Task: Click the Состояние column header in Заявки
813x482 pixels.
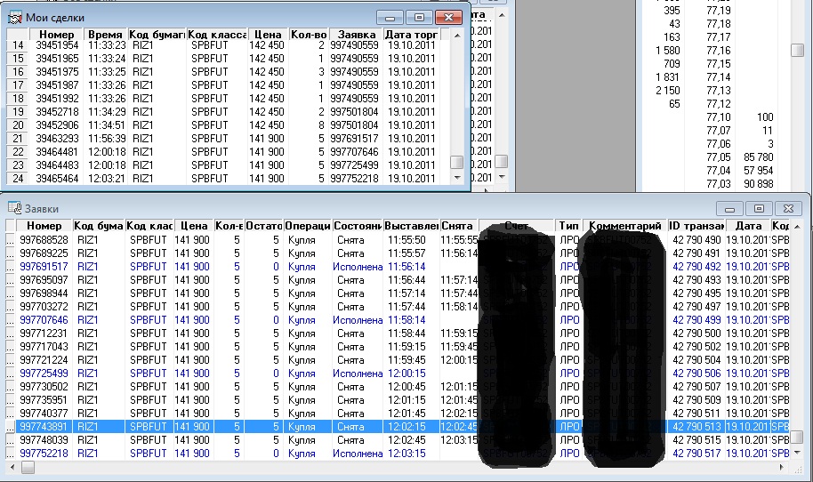Action: pyautogui.click(x=358, y=226)
